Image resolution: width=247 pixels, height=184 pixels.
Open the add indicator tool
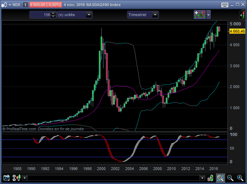pos(199,15)
